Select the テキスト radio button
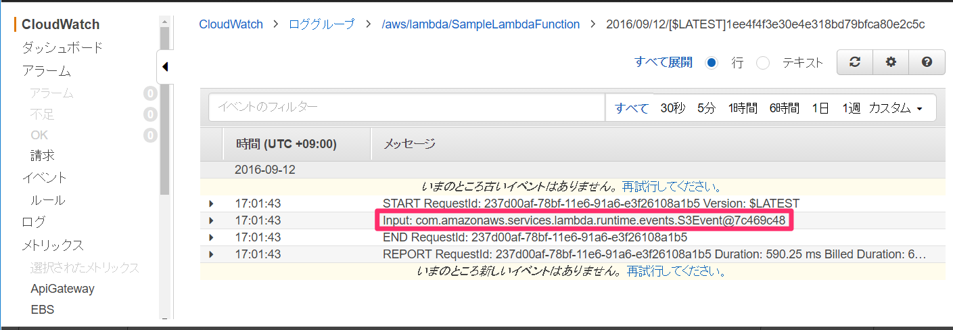The height and width of the screenshot is (330, 953). pyautogui.click(x=763, y=63)
